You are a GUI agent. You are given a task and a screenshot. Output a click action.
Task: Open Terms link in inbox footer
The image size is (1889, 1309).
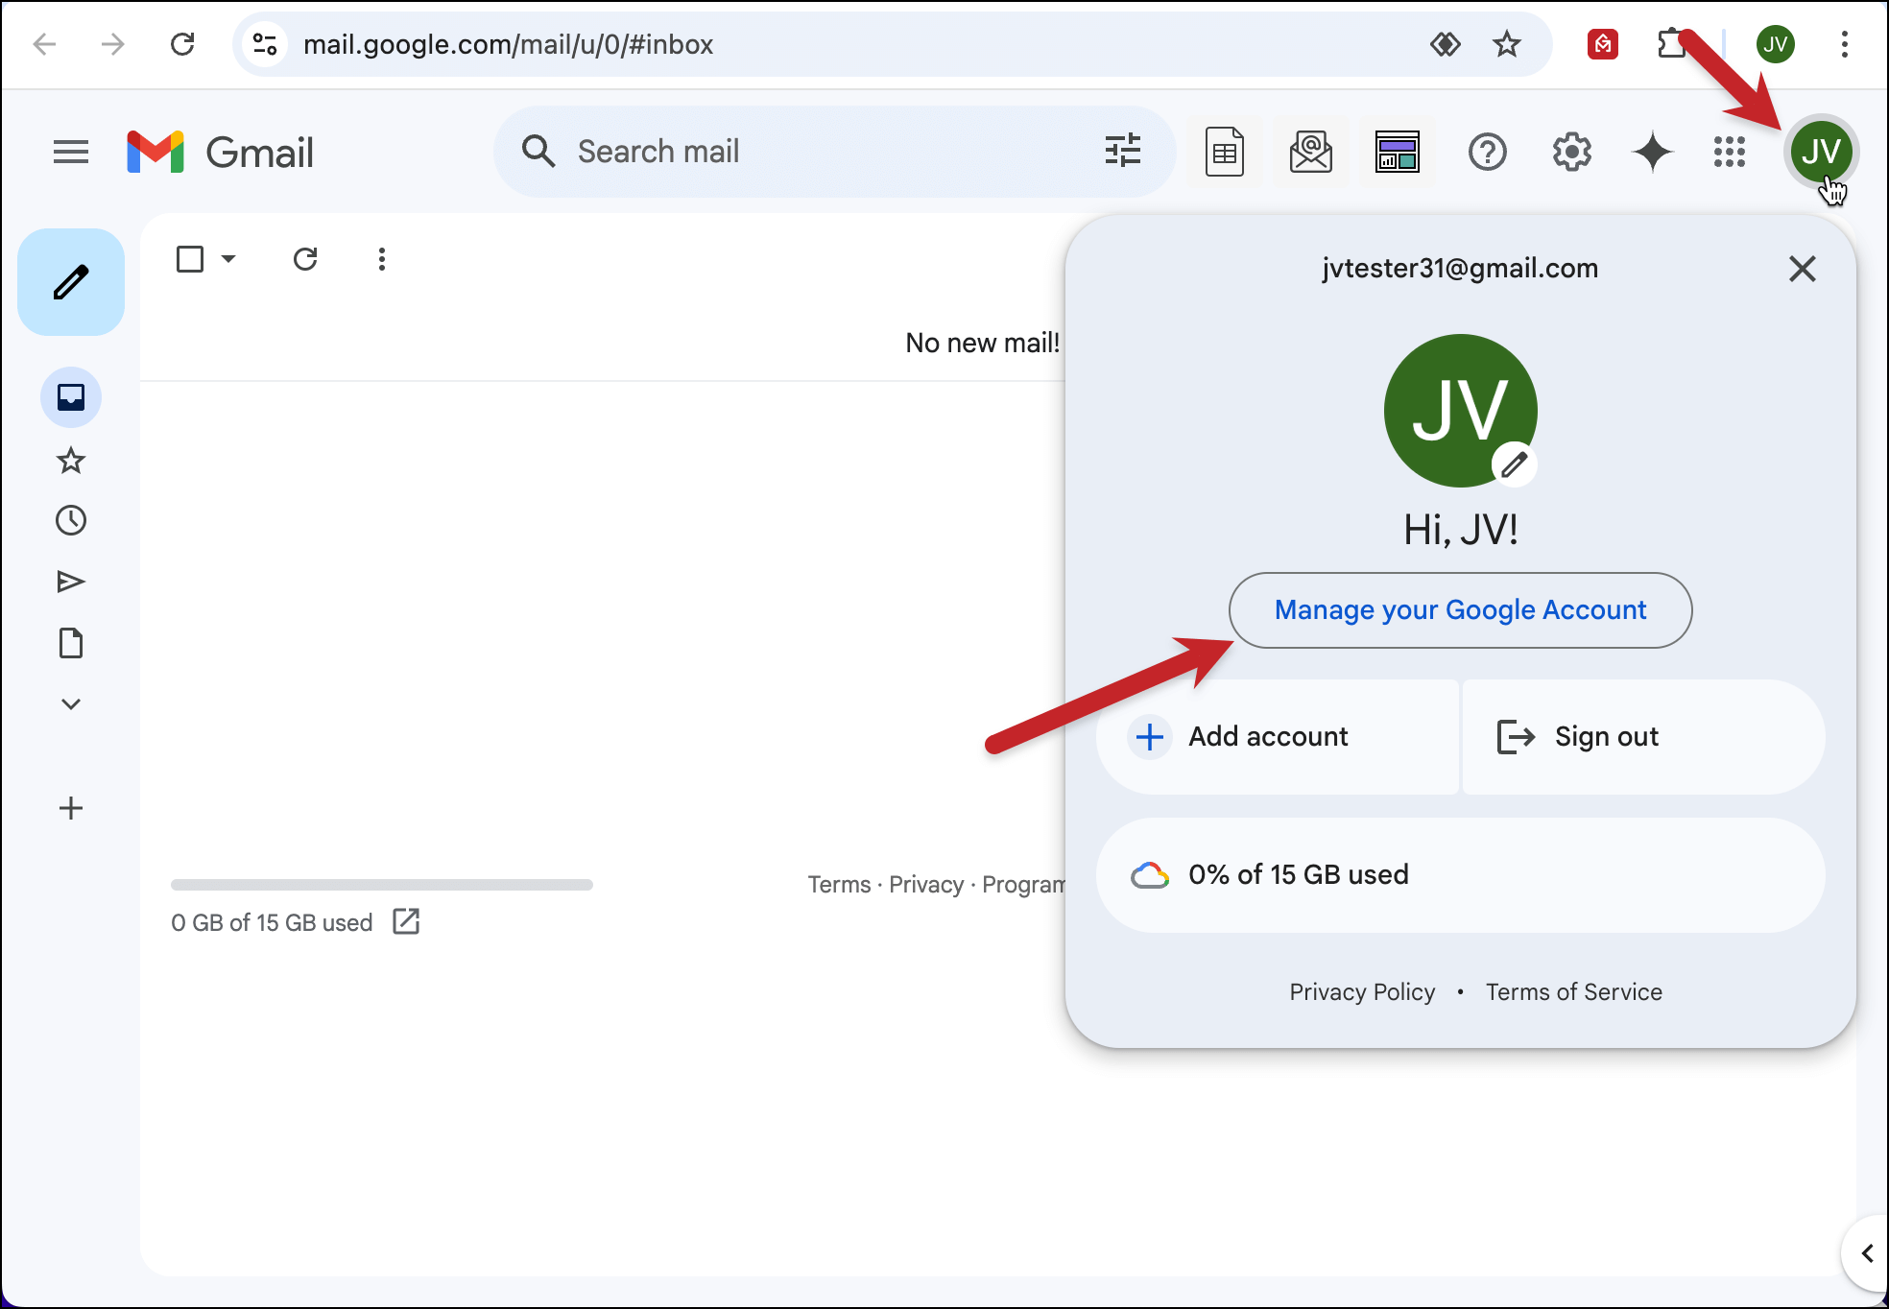tap(839, 885)
